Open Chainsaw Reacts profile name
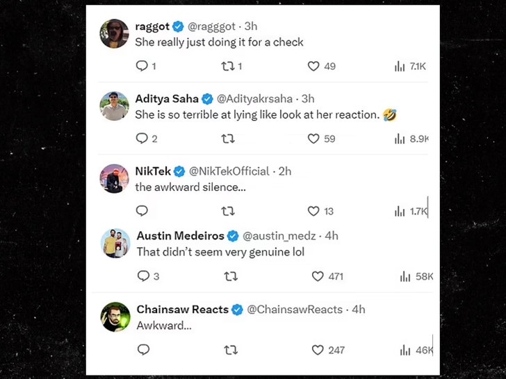The image size is (506, 379). [182, 309]
